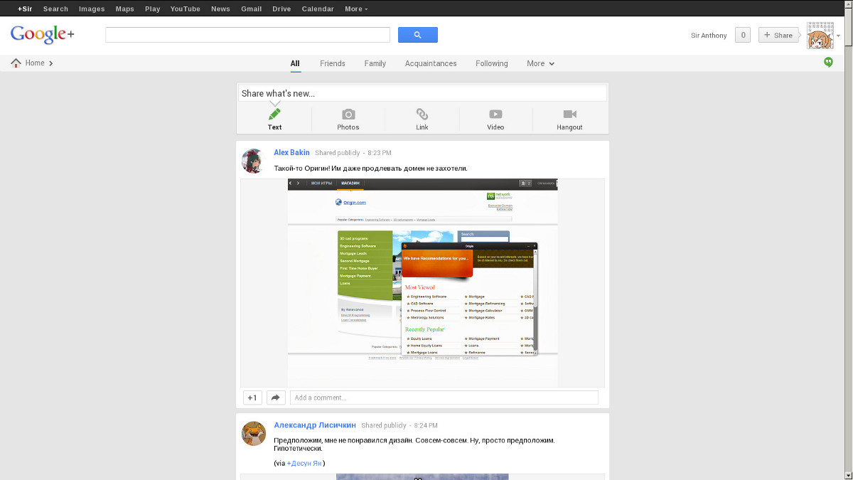The height and width of the screenshot is (480, 853).
Task: Switch to the Following stream tab
Action: coord(492,63)
